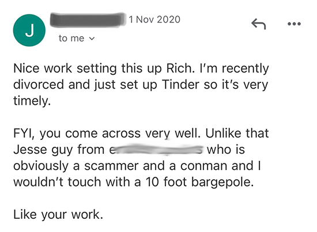Screen dimensions: 317x232
Task: Click the name "Rich" in first sentence
Action: click(x=178, y=69)
